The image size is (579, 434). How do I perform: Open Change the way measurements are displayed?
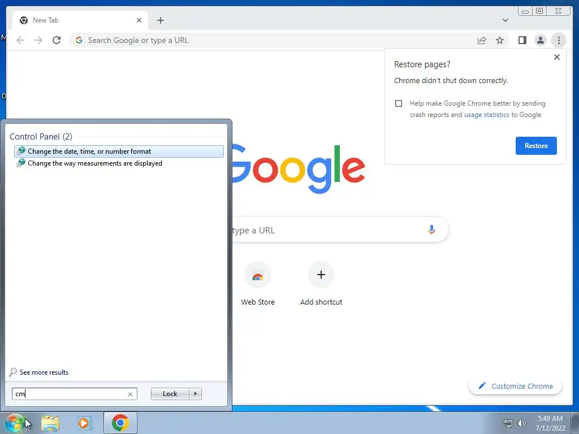tap(119, 163)
